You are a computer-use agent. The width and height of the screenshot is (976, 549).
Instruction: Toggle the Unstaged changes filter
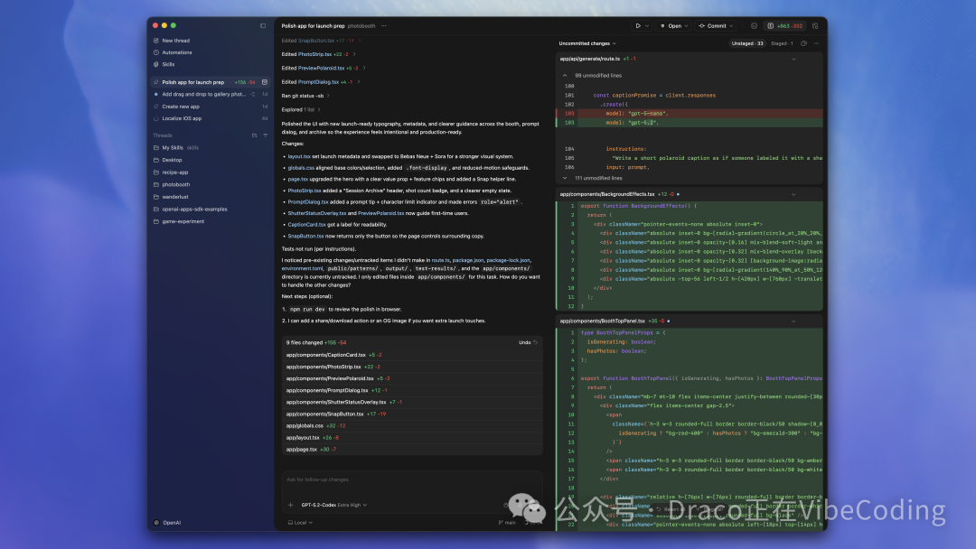tap(749, 42)
